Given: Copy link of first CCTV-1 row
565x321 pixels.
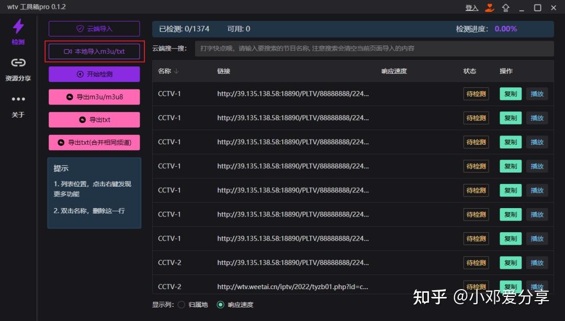Looking at the screenshot, I should 510,94.
